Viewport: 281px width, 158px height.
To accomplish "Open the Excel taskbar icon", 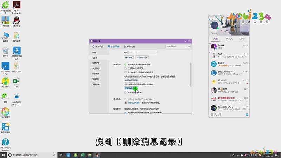I will pyautogui.click(x=83, y=155).
